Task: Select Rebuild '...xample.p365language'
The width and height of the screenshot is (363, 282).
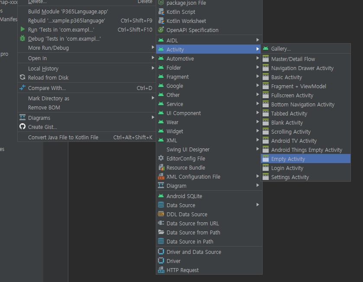Action: 87,20
